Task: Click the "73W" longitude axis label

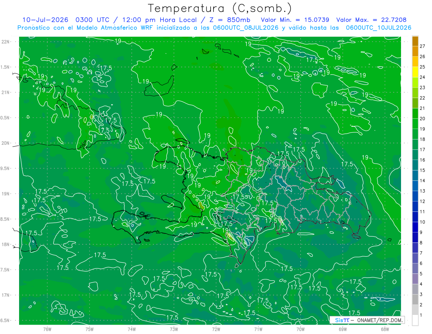Action: (174, 329)
